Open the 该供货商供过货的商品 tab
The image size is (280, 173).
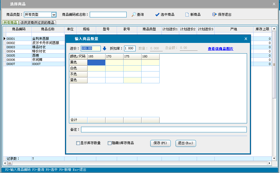(37, 23)
